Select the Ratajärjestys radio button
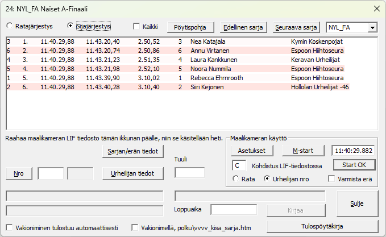 [10, 26]
